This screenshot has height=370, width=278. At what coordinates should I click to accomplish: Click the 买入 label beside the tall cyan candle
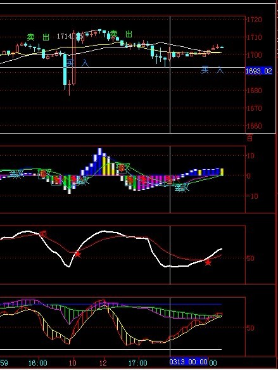tap(78, 63)
